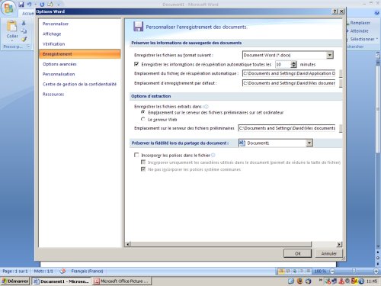Image resolution: width=381 pixels, height=286 pixels.
Task: Open the Document1 fidelity dropdown
Action: (x=276, y=143)
